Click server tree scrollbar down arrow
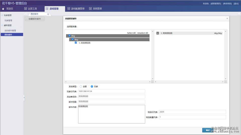This screenshot has width=241, height=135. click(152, 79)
